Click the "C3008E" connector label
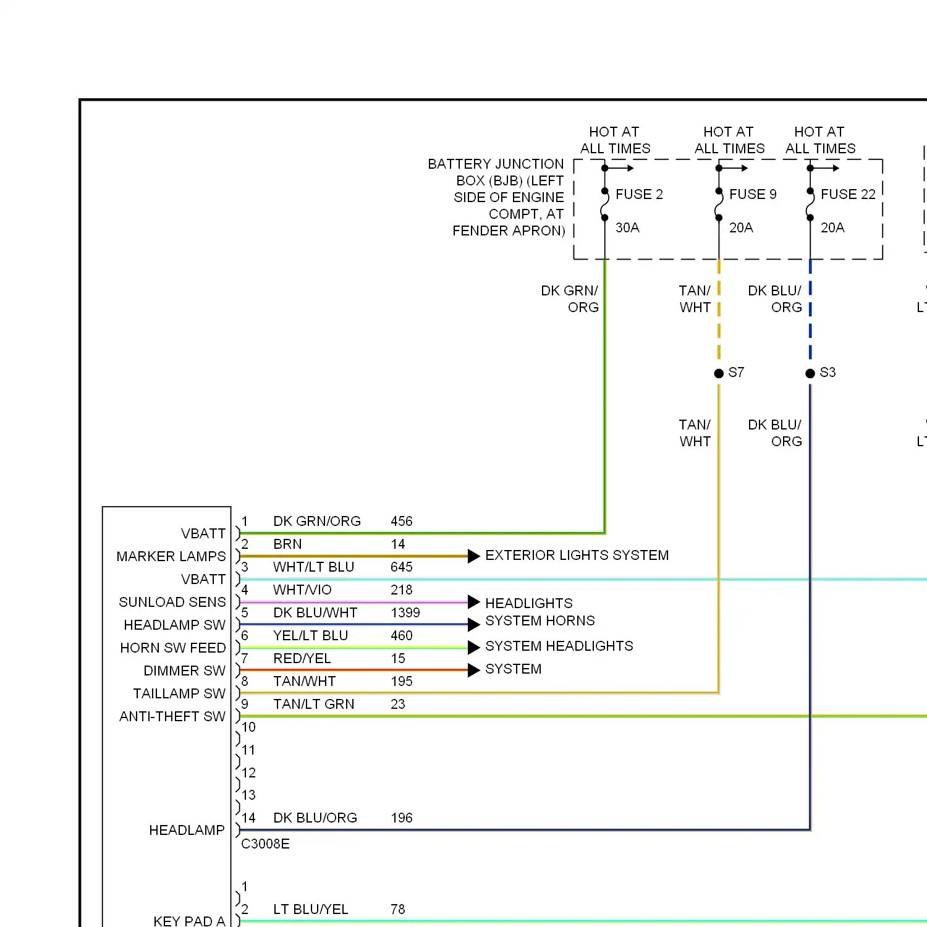The width and height of the screenshot is (927, 927). [x=265, y=844]
